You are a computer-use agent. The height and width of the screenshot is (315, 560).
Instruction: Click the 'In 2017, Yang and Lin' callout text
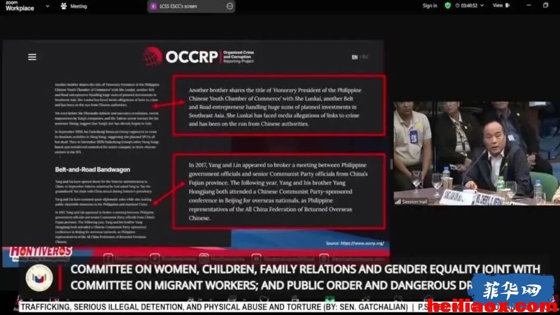[x=278, y=192]
